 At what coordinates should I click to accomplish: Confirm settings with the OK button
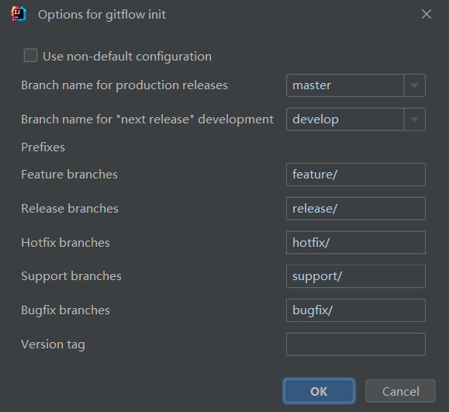[x=319, y=391]
